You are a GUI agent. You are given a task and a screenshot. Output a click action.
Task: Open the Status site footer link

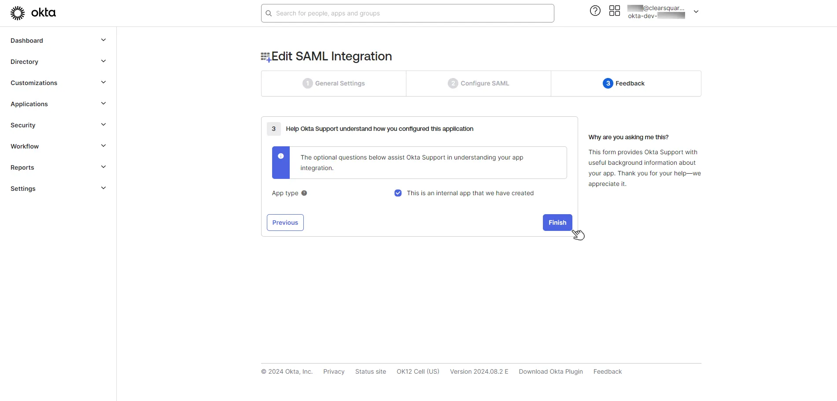(x=371, y=371)
